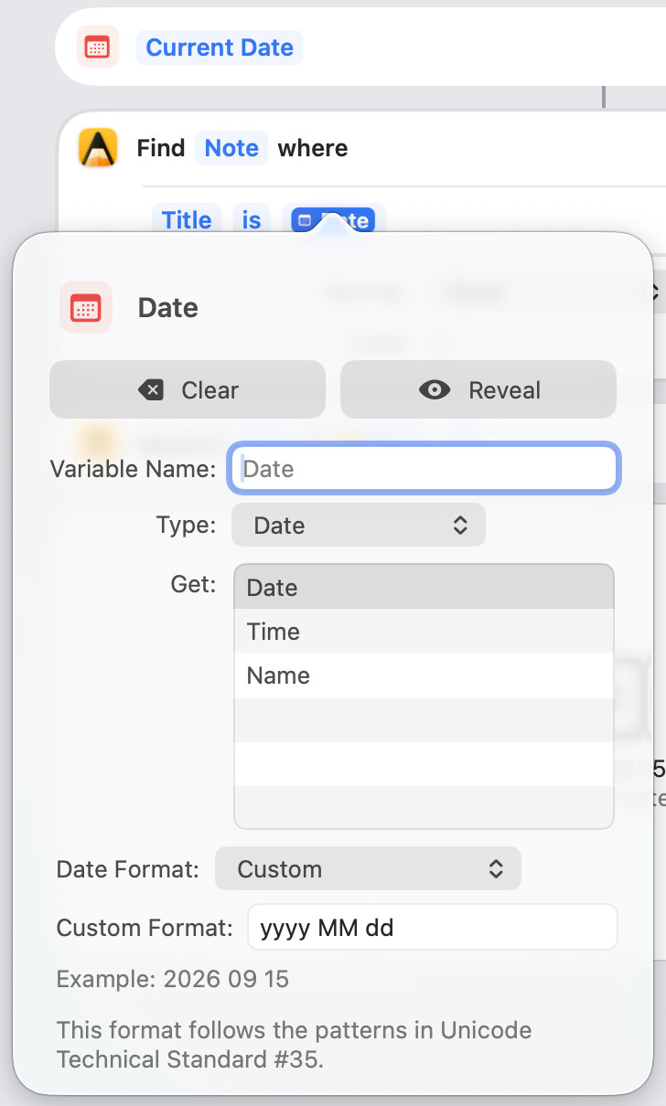Screen dimensions: 666x1106
Task: Click the Note type token in Find action
Action: point(231,148)
